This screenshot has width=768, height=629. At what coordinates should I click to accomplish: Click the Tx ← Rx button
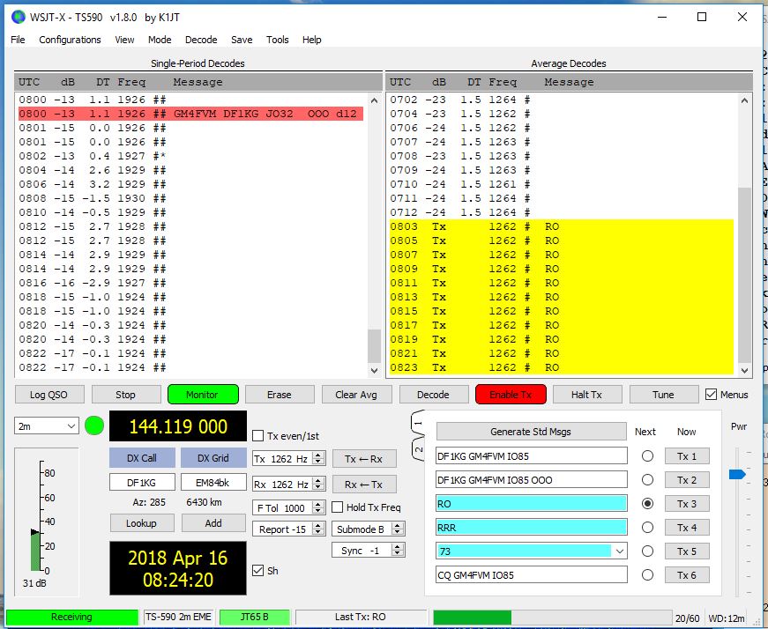pyautogui.click(x=364, y=459)
